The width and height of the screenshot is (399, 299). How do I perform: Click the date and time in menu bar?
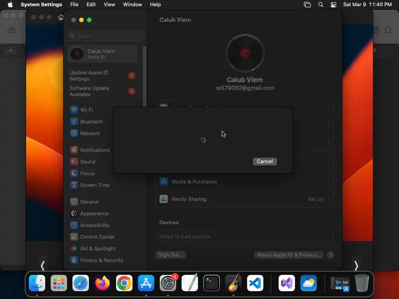pos(367,4)
